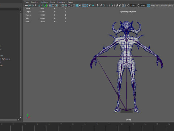Viewport: 174px width, 131px height.
Task: Toggle the 2D Pan/Zoom icon
Action: tap(42, 5)
